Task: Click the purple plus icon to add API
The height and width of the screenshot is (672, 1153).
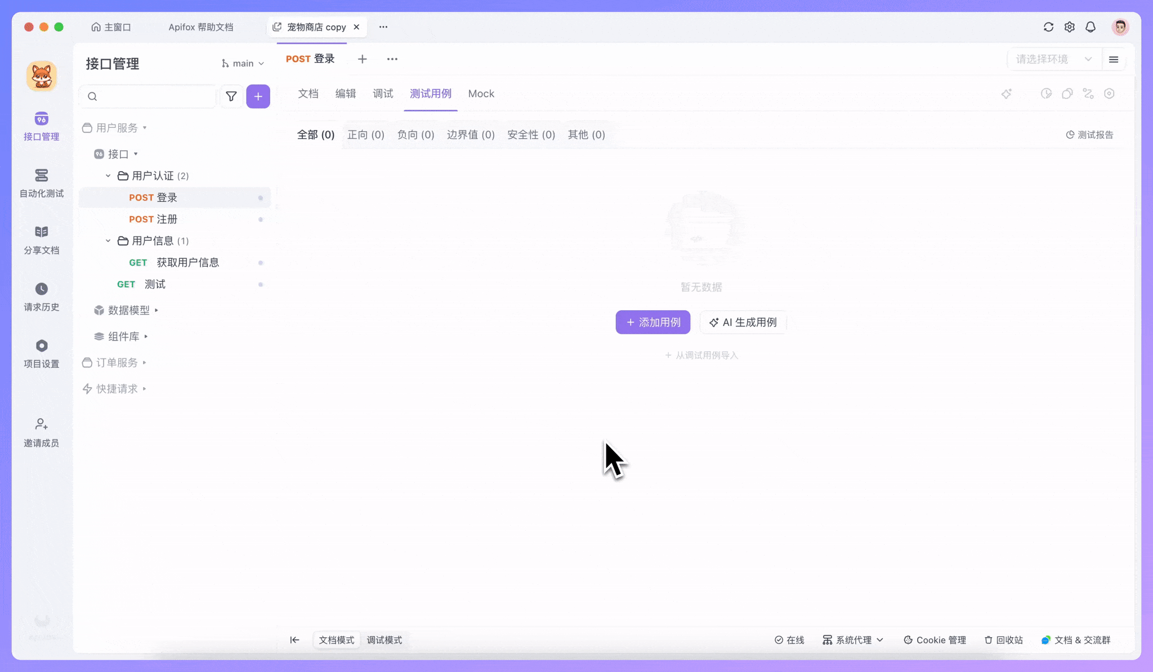Action: [x=258, y=96]
